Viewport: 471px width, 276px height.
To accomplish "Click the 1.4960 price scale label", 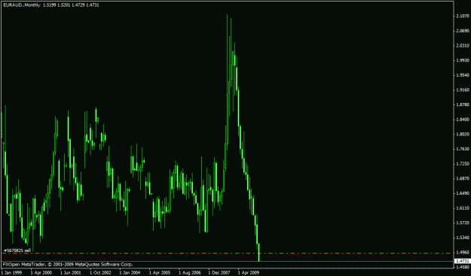I will [463, 253].
